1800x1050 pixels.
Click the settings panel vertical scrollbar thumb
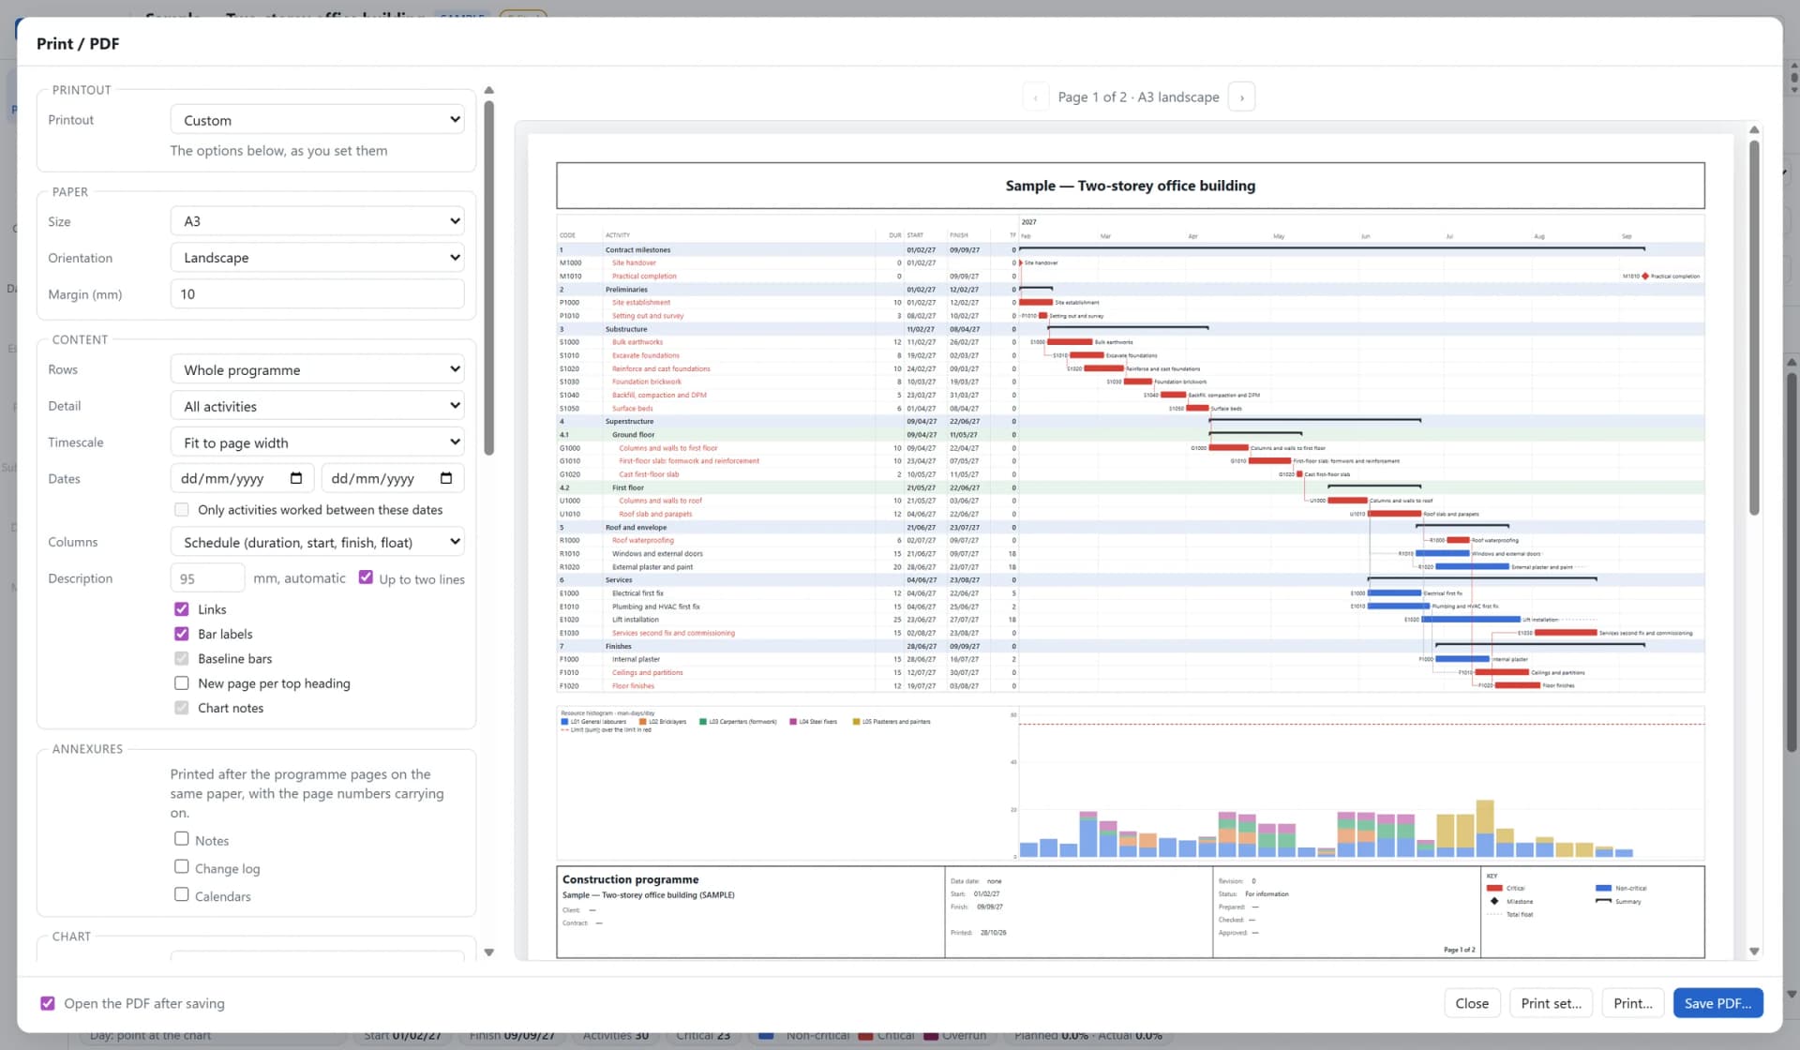point(488,277)
